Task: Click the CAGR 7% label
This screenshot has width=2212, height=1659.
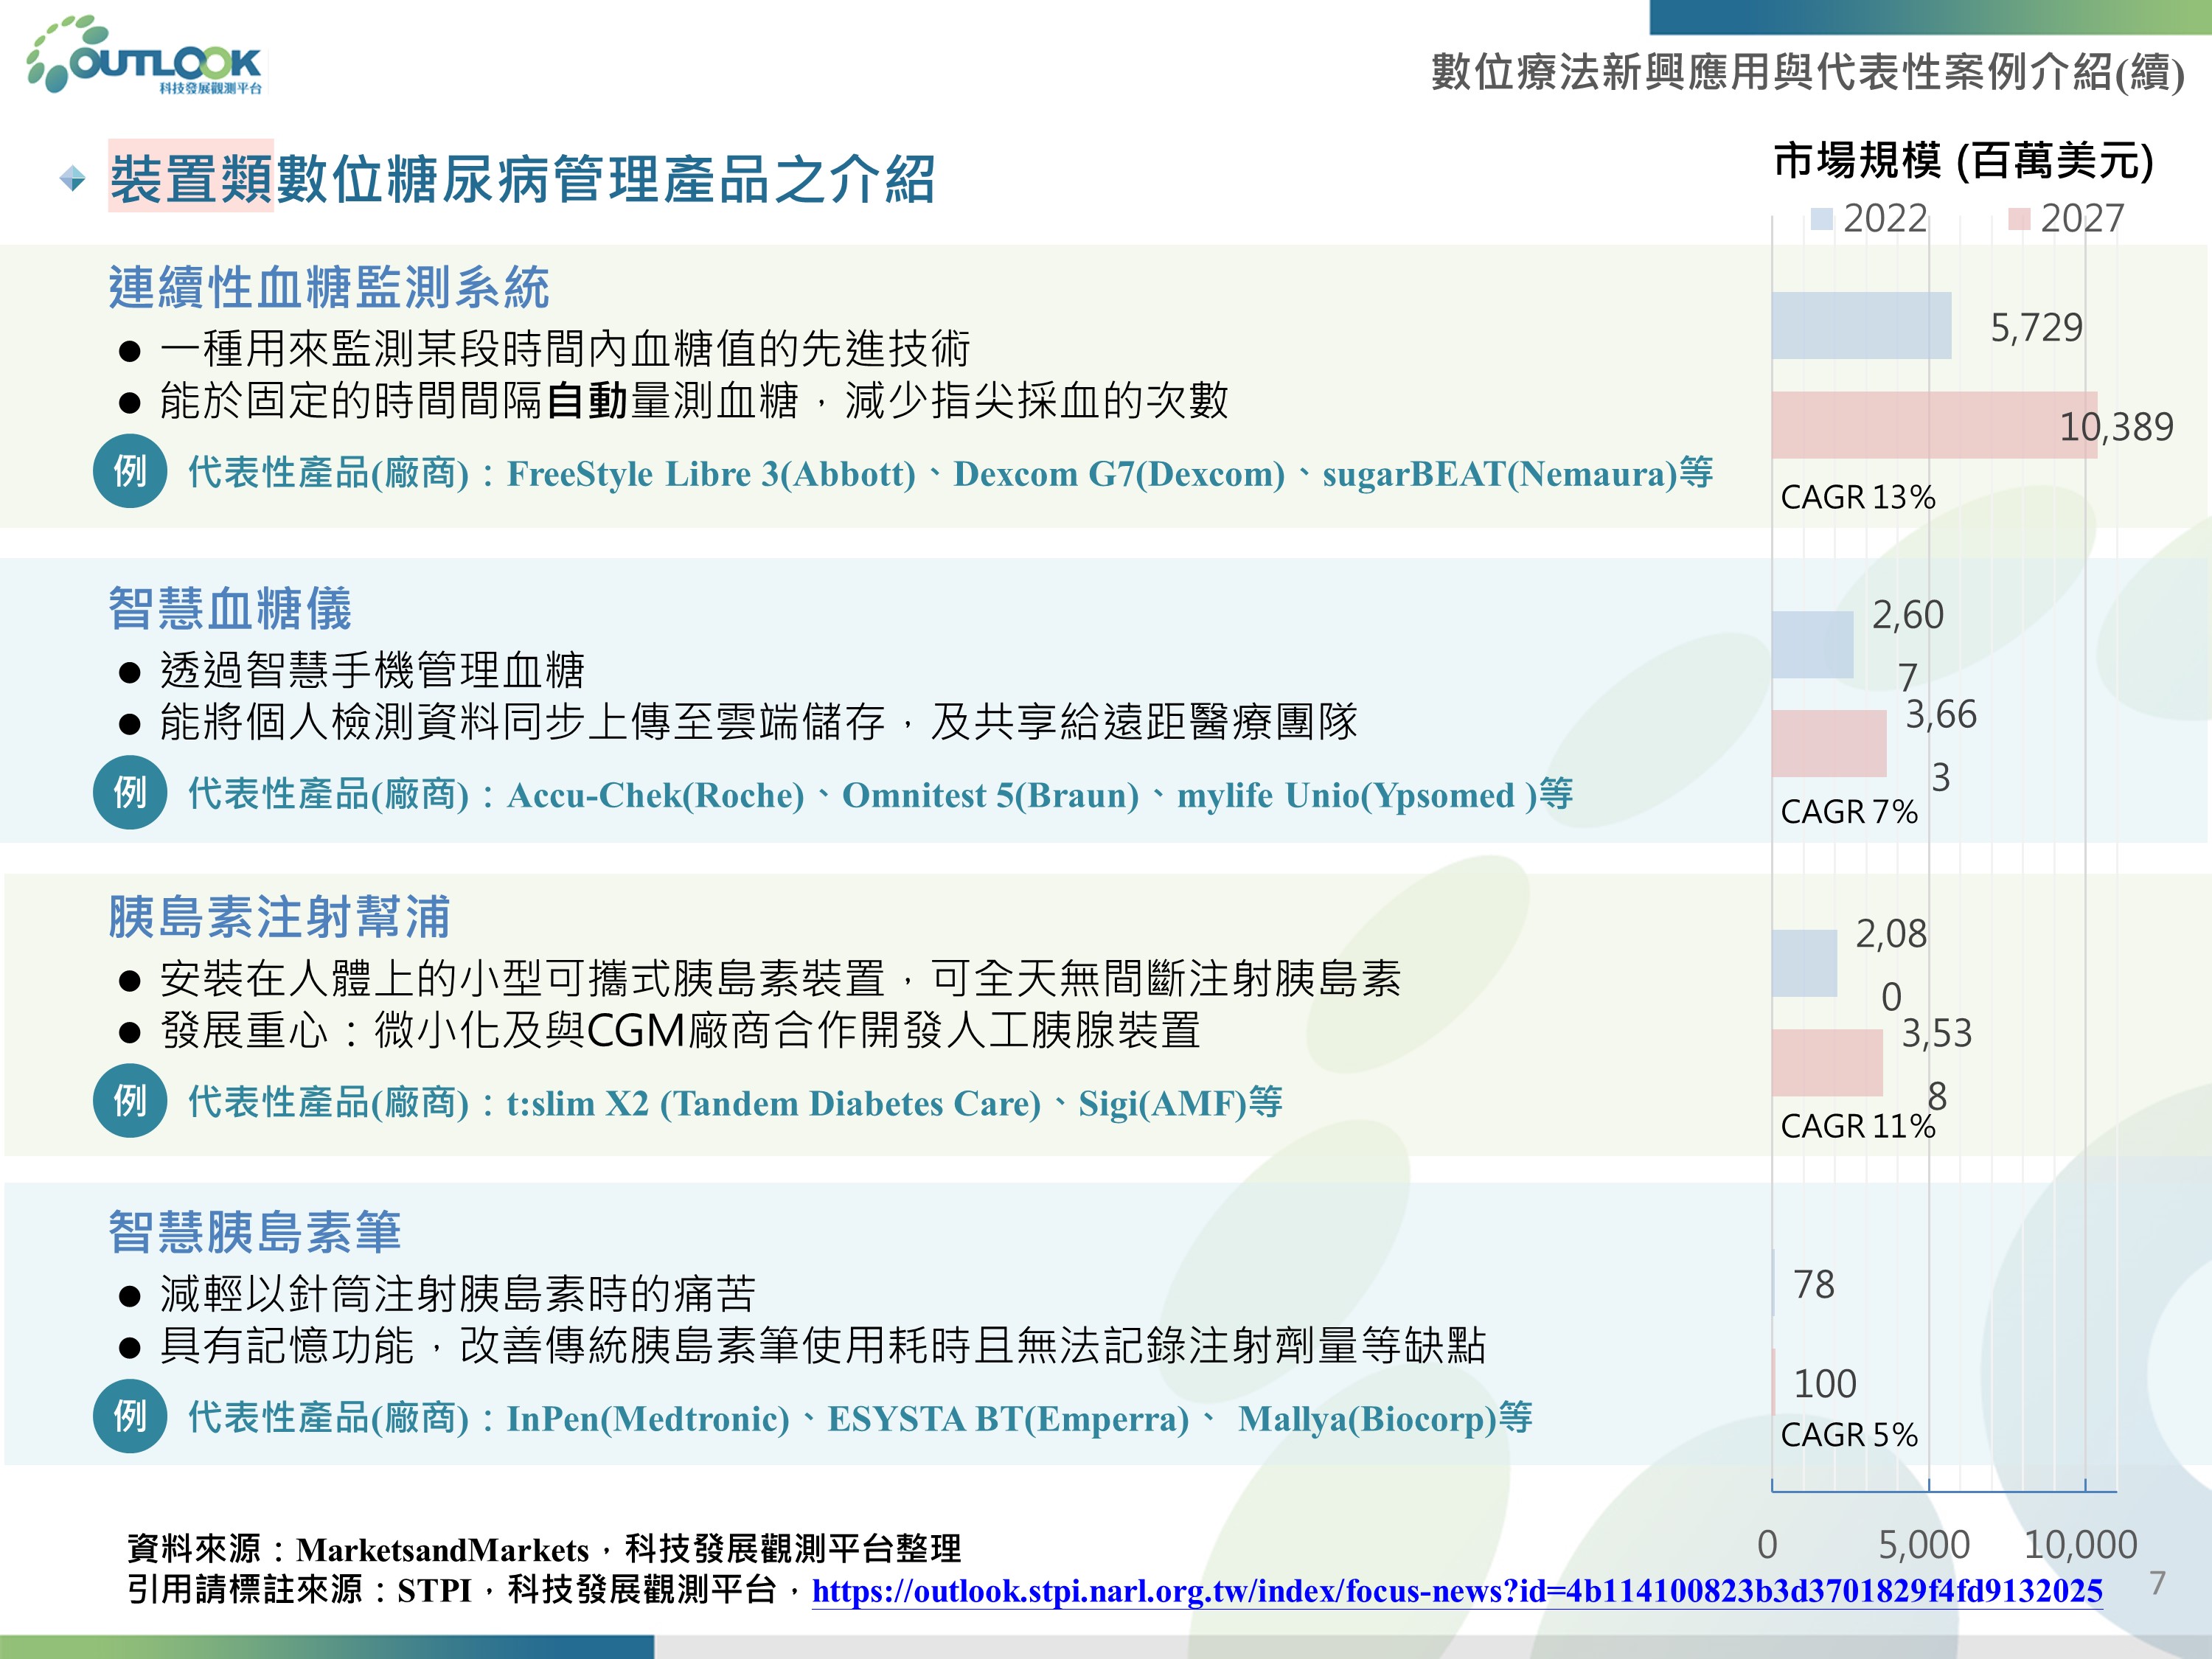Action: click(x=1849, y=811)
